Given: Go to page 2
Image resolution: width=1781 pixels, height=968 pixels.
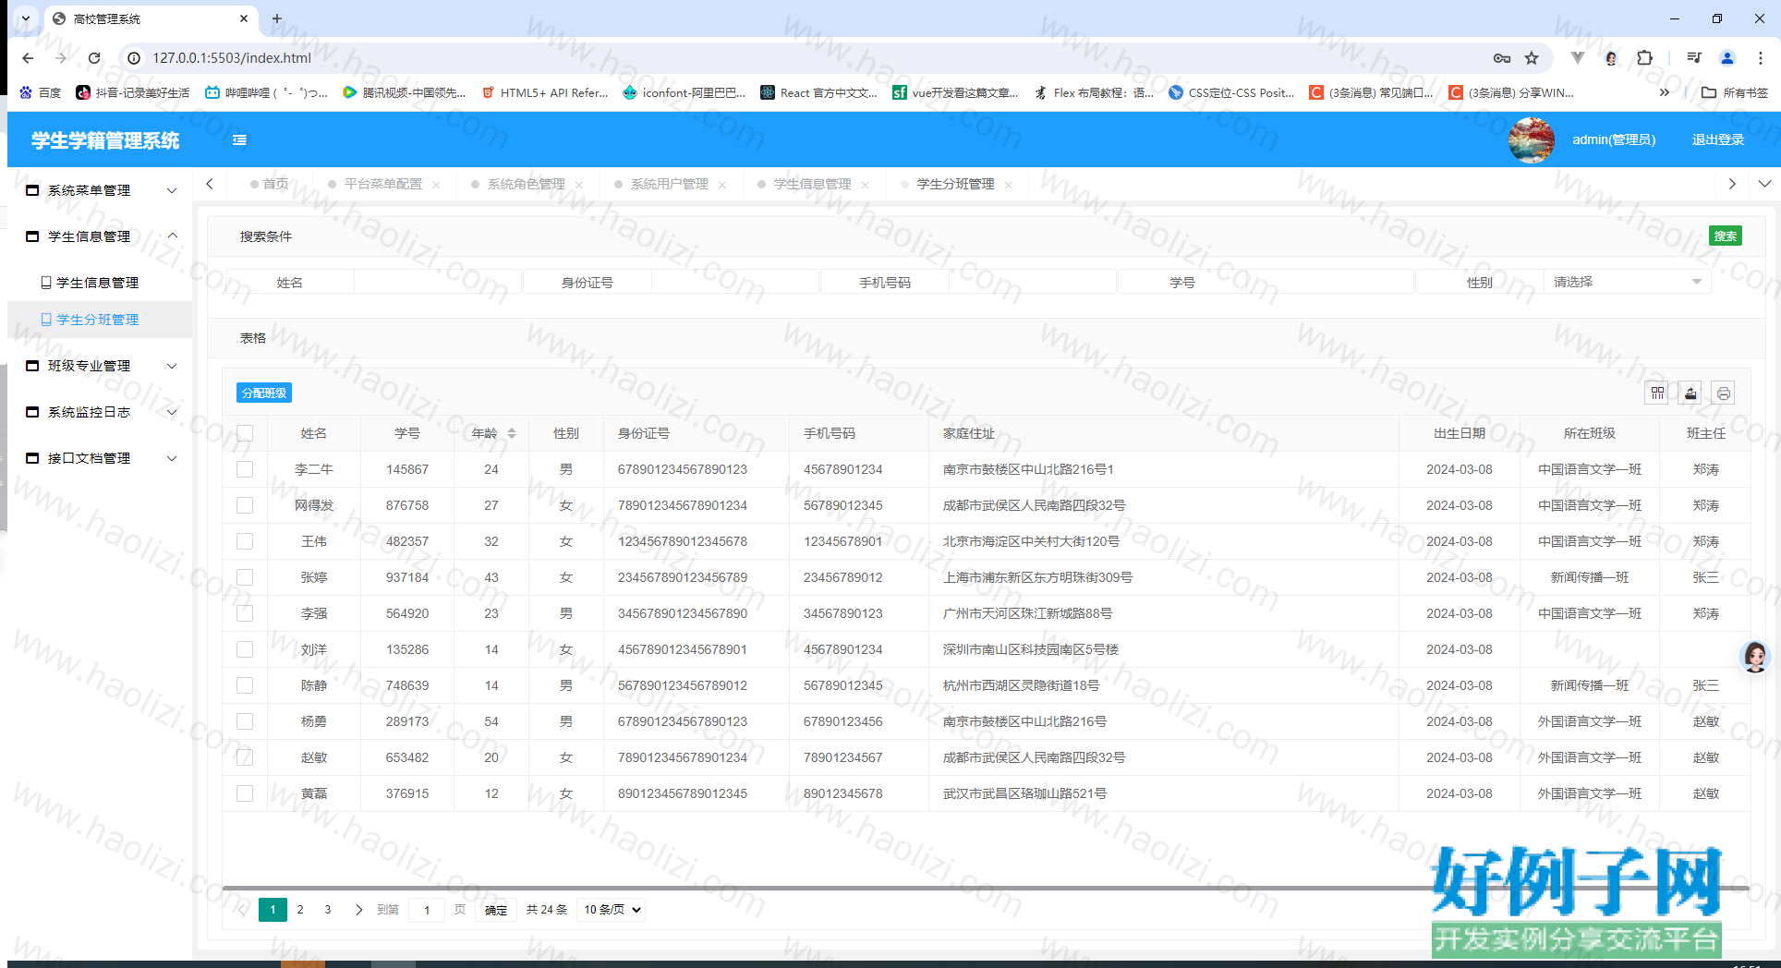Looking at the screenshot, I should tap(300, 910).
